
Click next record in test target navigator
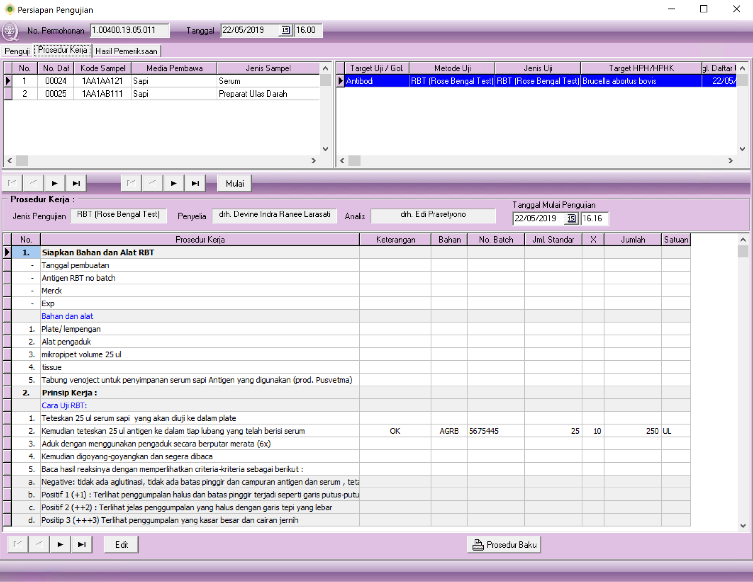(x=173, y=183)
